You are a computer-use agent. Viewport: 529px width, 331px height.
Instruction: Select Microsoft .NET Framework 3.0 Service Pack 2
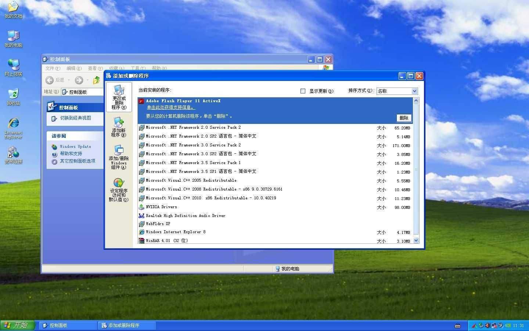[275, 145]
